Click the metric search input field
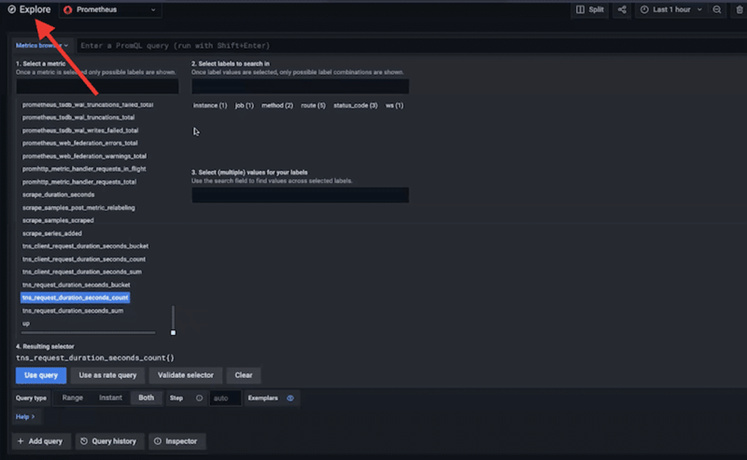The image size is (747, 460). pyautogui.click(x=97, y=87)
